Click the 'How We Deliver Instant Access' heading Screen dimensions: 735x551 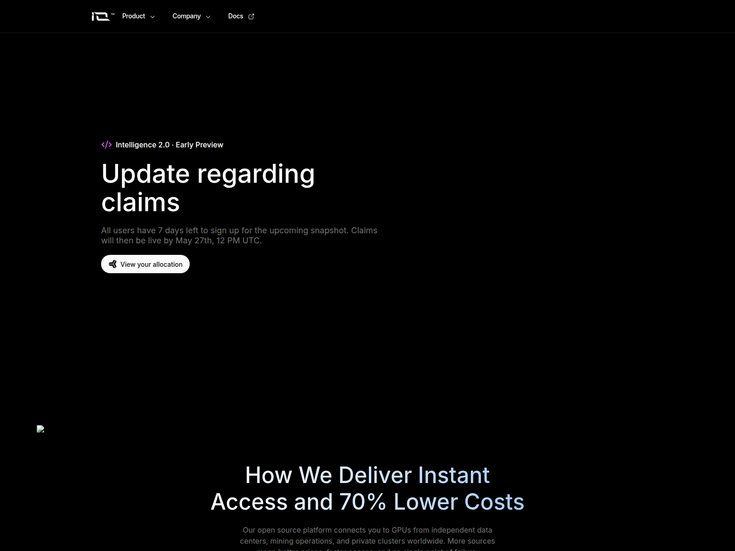(x=367, y=488)
